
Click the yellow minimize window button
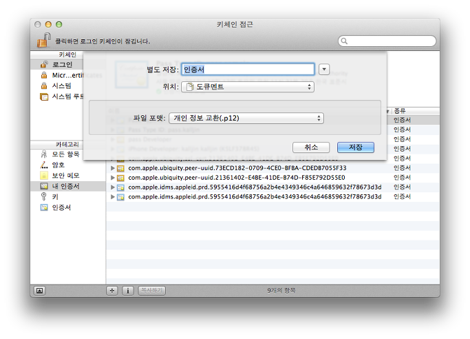coord(48,24)
